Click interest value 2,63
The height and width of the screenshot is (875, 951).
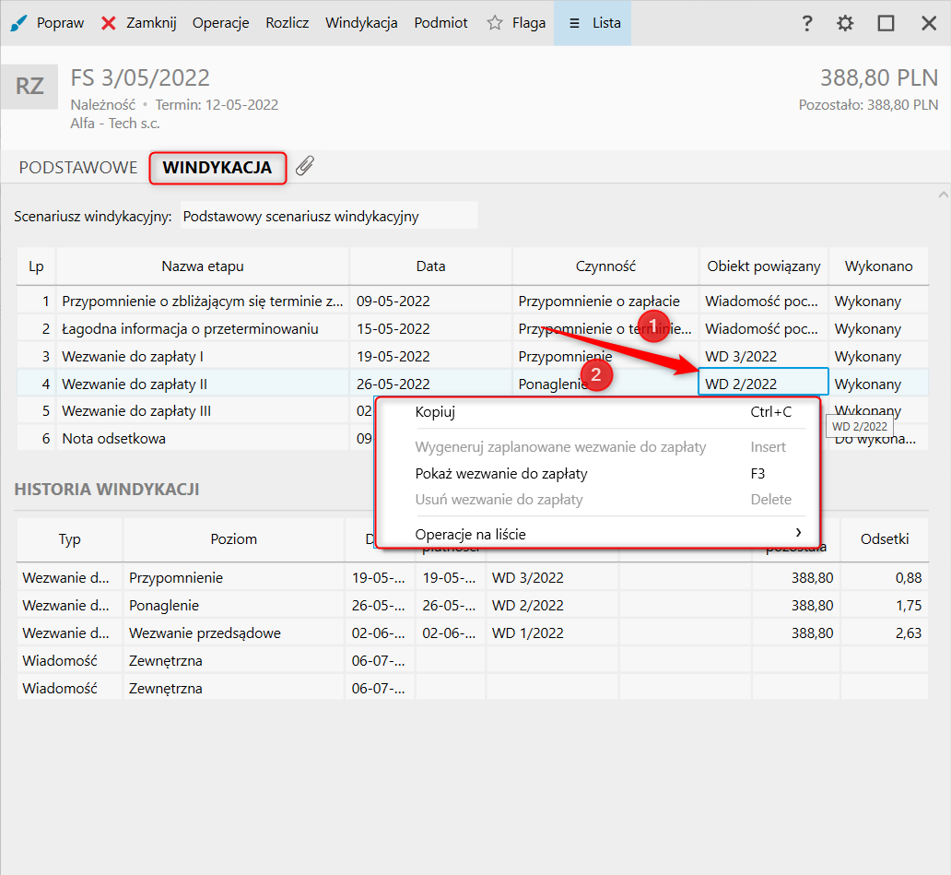(908, 633)
